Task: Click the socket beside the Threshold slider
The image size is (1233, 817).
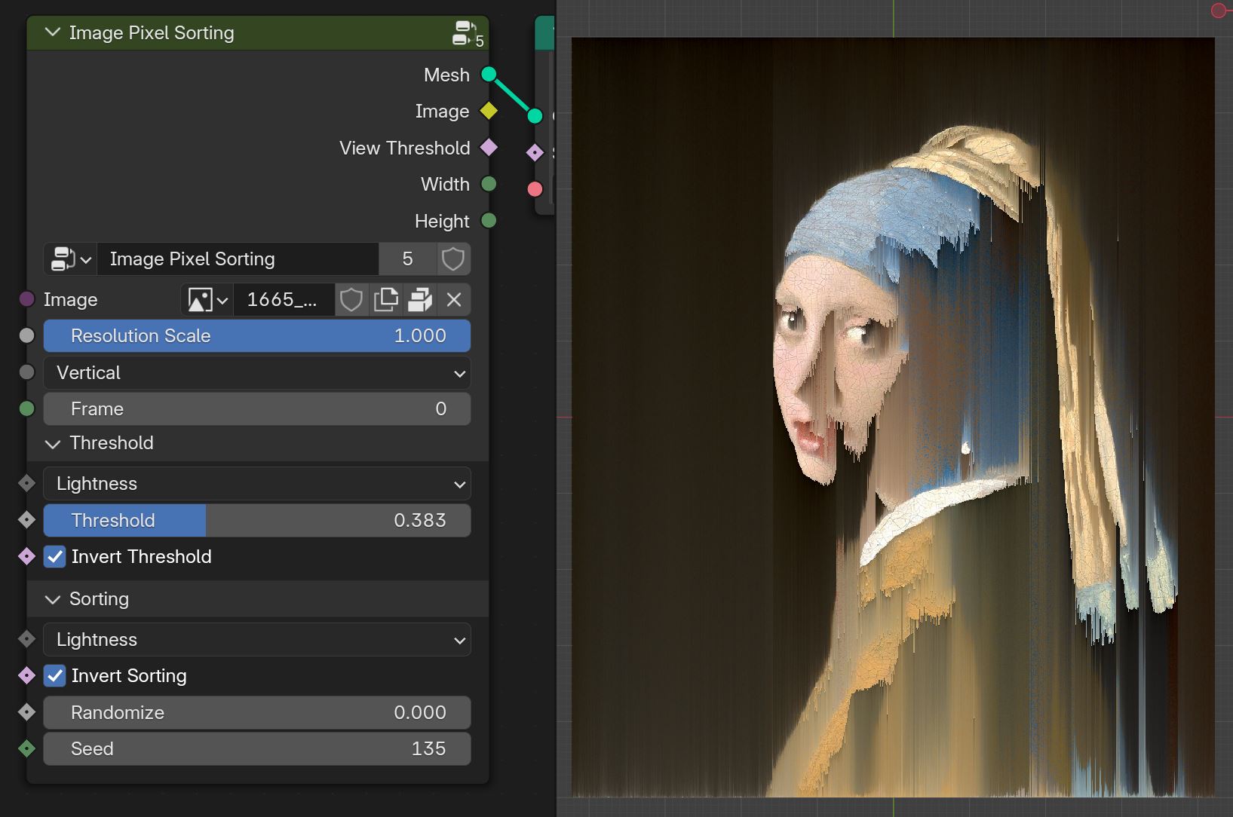Action: (x=26, y=519)
